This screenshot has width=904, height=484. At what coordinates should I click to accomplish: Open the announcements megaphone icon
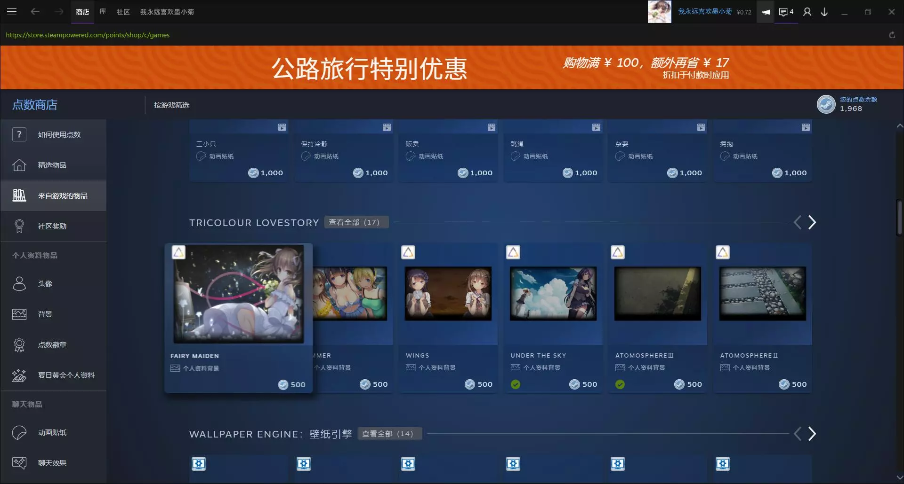point(766,12)
